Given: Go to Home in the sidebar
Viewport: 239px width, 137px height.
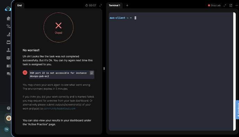Looking at the screenshot, I should 8,18.
